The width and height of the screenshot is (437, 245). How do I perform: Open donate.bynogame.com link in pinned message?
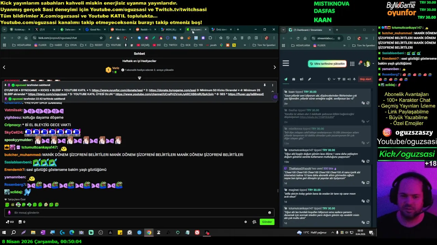click(x=172, y=90)
